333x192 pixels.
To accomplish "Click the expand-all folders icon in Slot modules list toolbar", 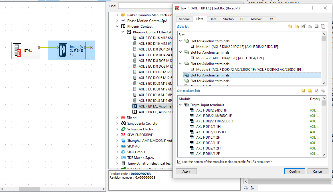I will tap(303, 91).
